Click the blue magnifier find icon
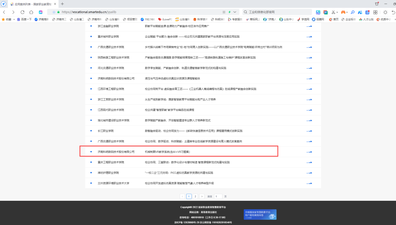 point(353,12)
